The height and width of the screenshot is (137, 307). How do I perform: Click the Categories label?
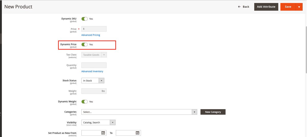(x=70, y=112)
